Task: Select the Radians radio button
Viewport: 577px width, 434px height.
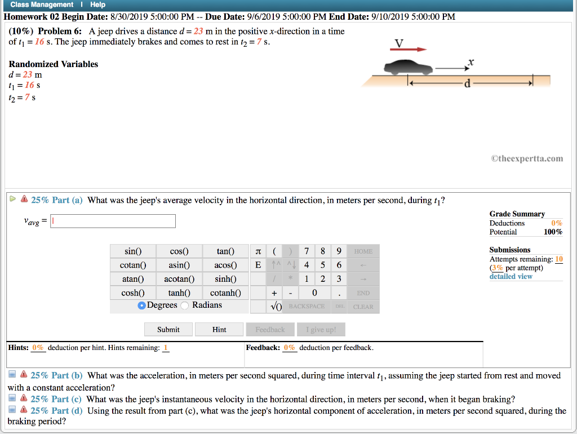Action: pyautogui.click(x=186, y=304)
